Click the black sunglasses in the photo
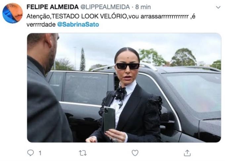Image resolution: width=225 pixels, height=161 pixels. [x=128, y=66]
